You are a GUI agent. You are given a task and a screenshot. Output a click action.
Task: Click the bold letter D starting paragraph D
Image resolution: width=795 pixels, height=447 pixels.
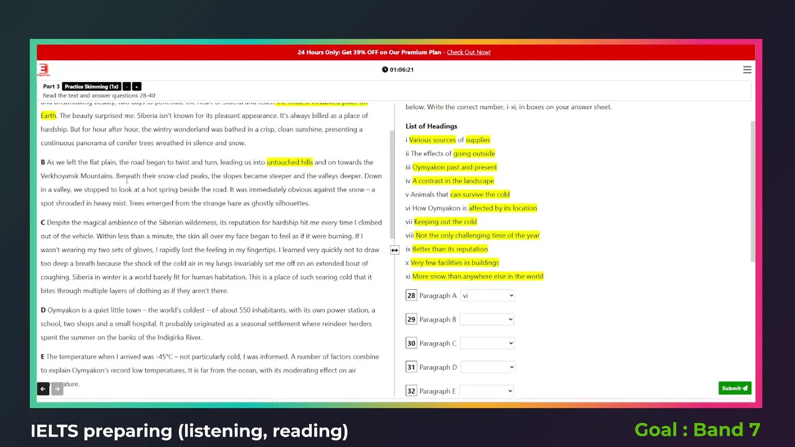pos(43,310)
